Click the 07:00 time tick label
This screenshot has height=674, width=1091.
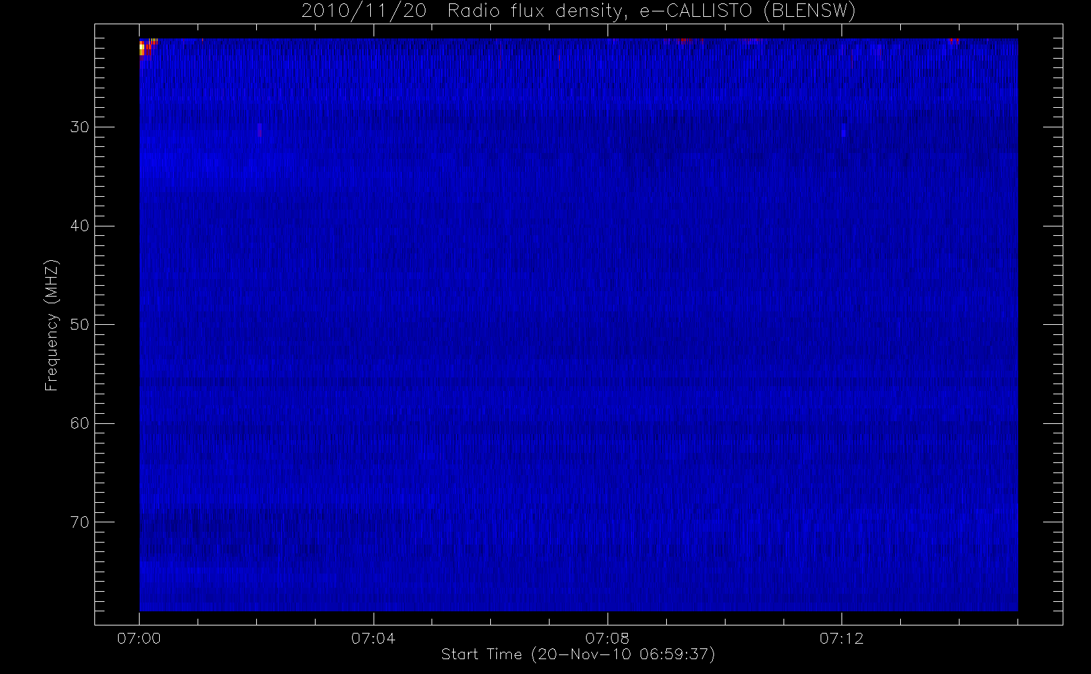[139, 638]
